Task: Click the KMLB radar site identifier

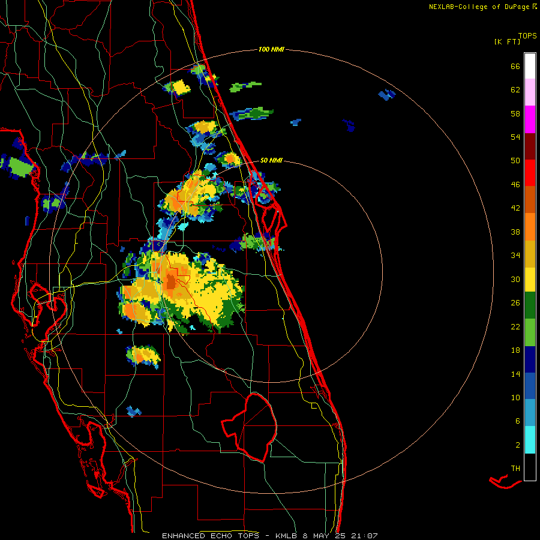Action: 286,536
